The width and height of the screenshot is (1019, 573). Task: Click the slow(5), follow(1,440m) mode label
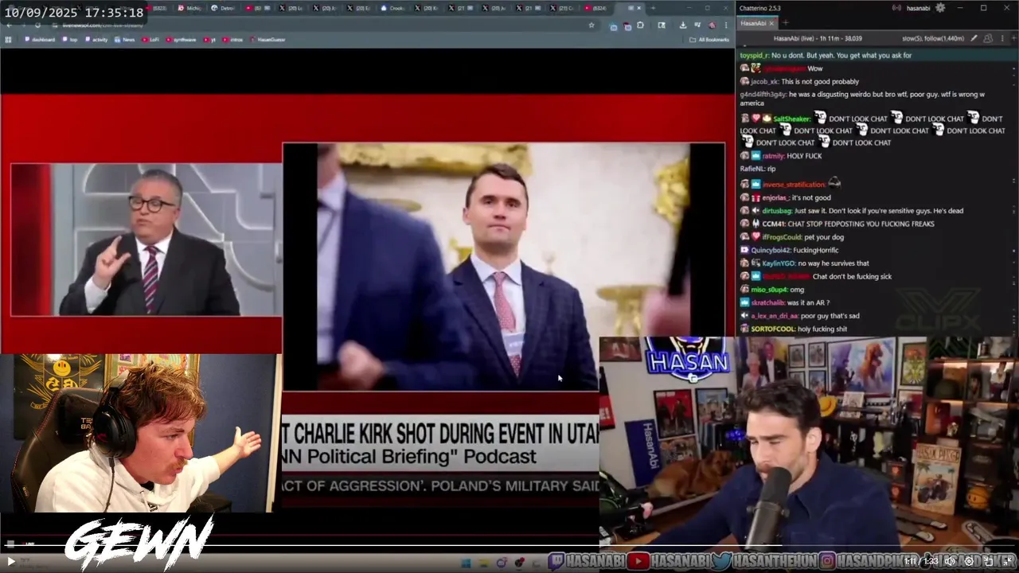(933, 38)
